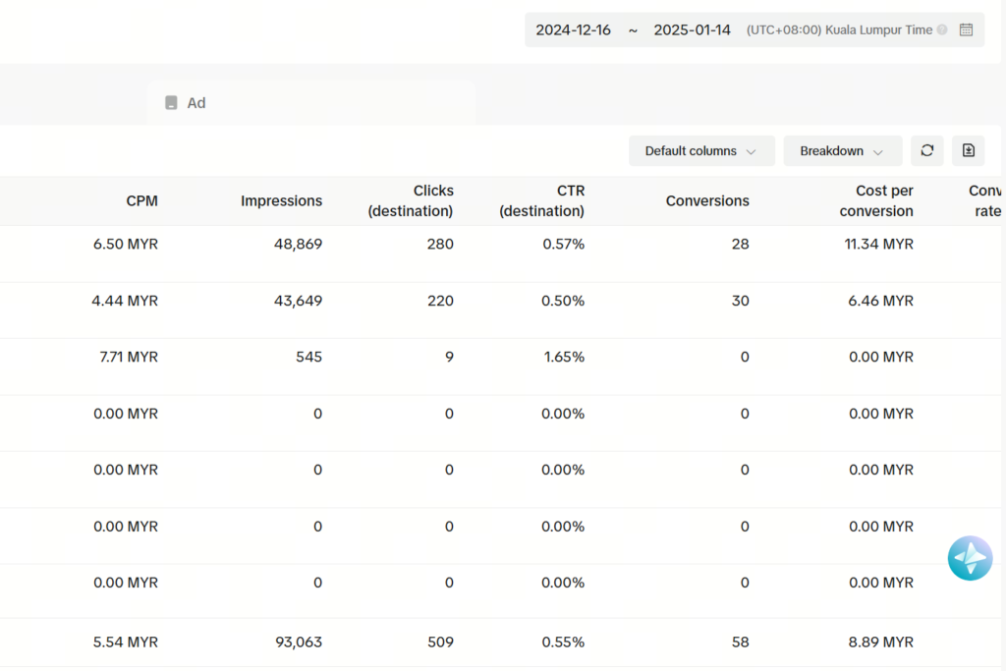The height and width of the screenshot is (671, 1006).
Task: Select the 48,869 impressions cell
Action: pyautogui.click(x=298, y=244)
